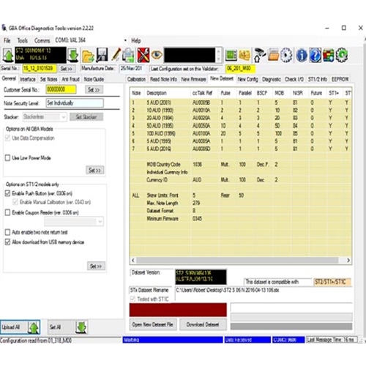Viewport: 366px width, 366px height.
Task: Click Open New Dataset File button
Action: click(153, 324)
